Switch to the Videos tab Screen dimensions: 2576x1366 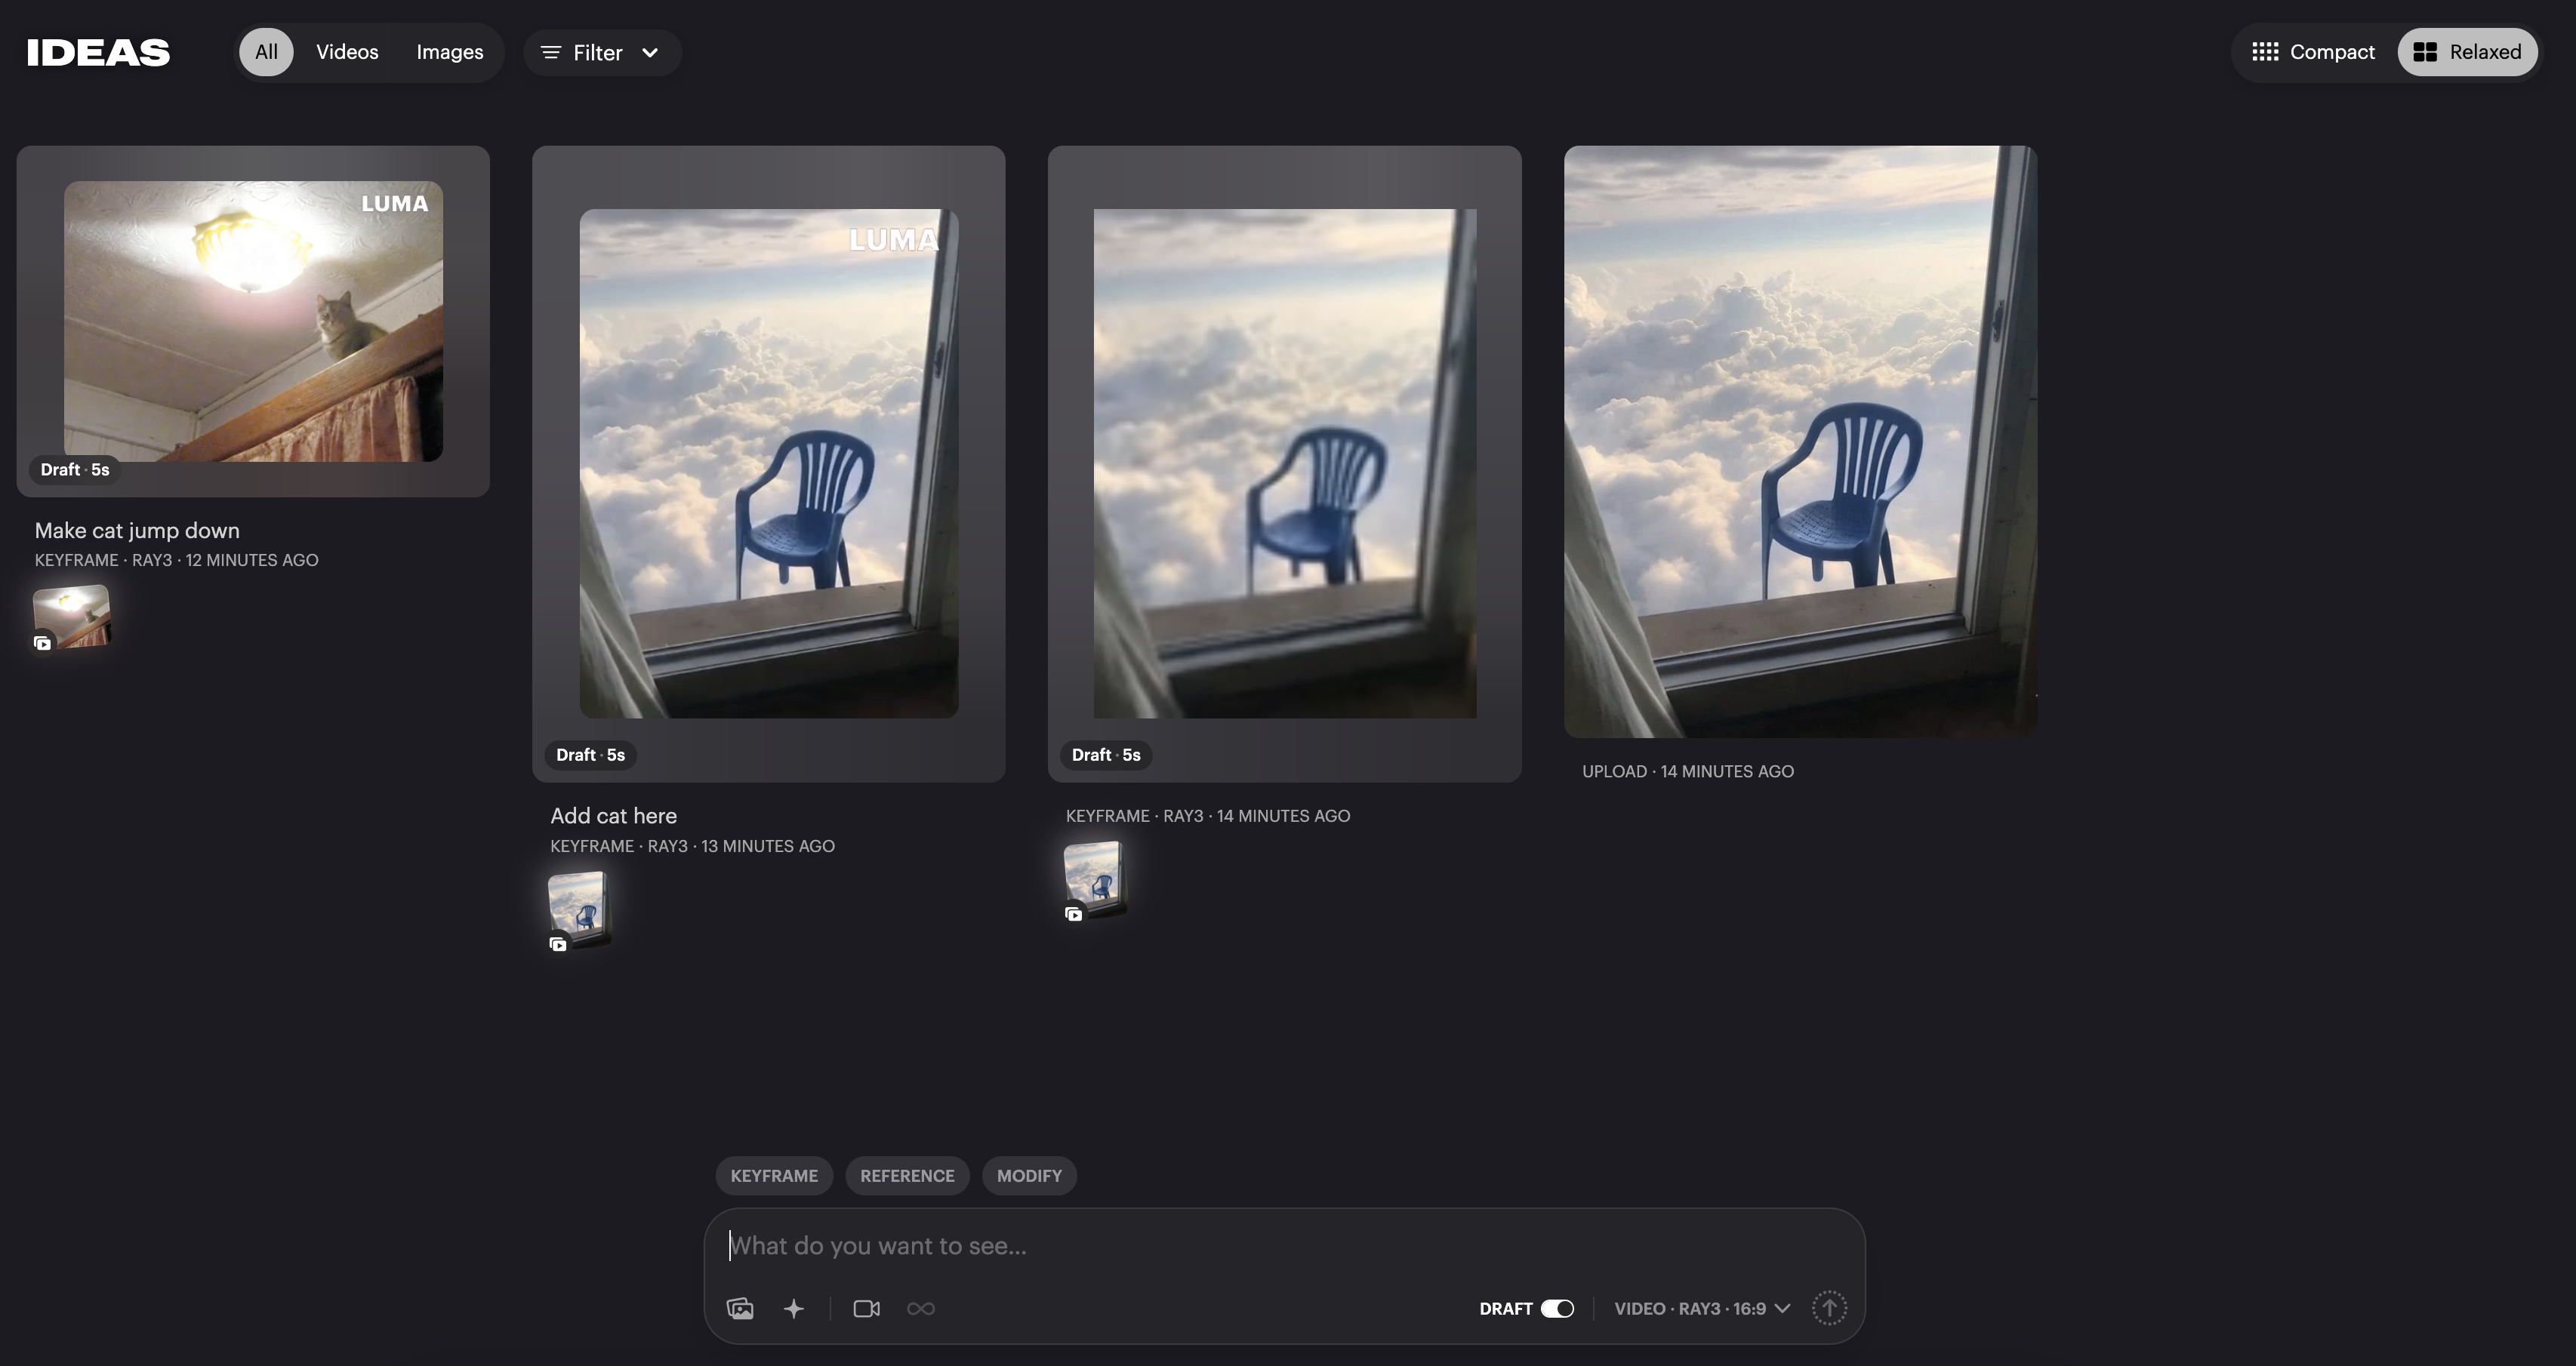pos(347,52)
